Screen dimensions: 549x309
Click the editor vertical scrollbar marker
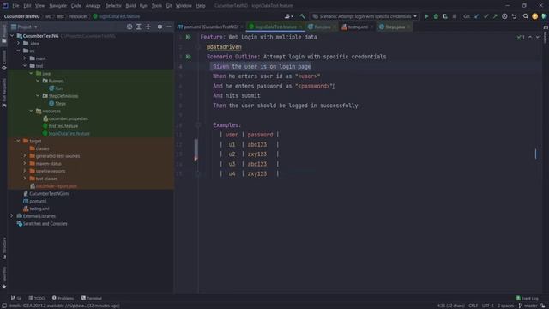pyautogui.click(x=535, y=154)
